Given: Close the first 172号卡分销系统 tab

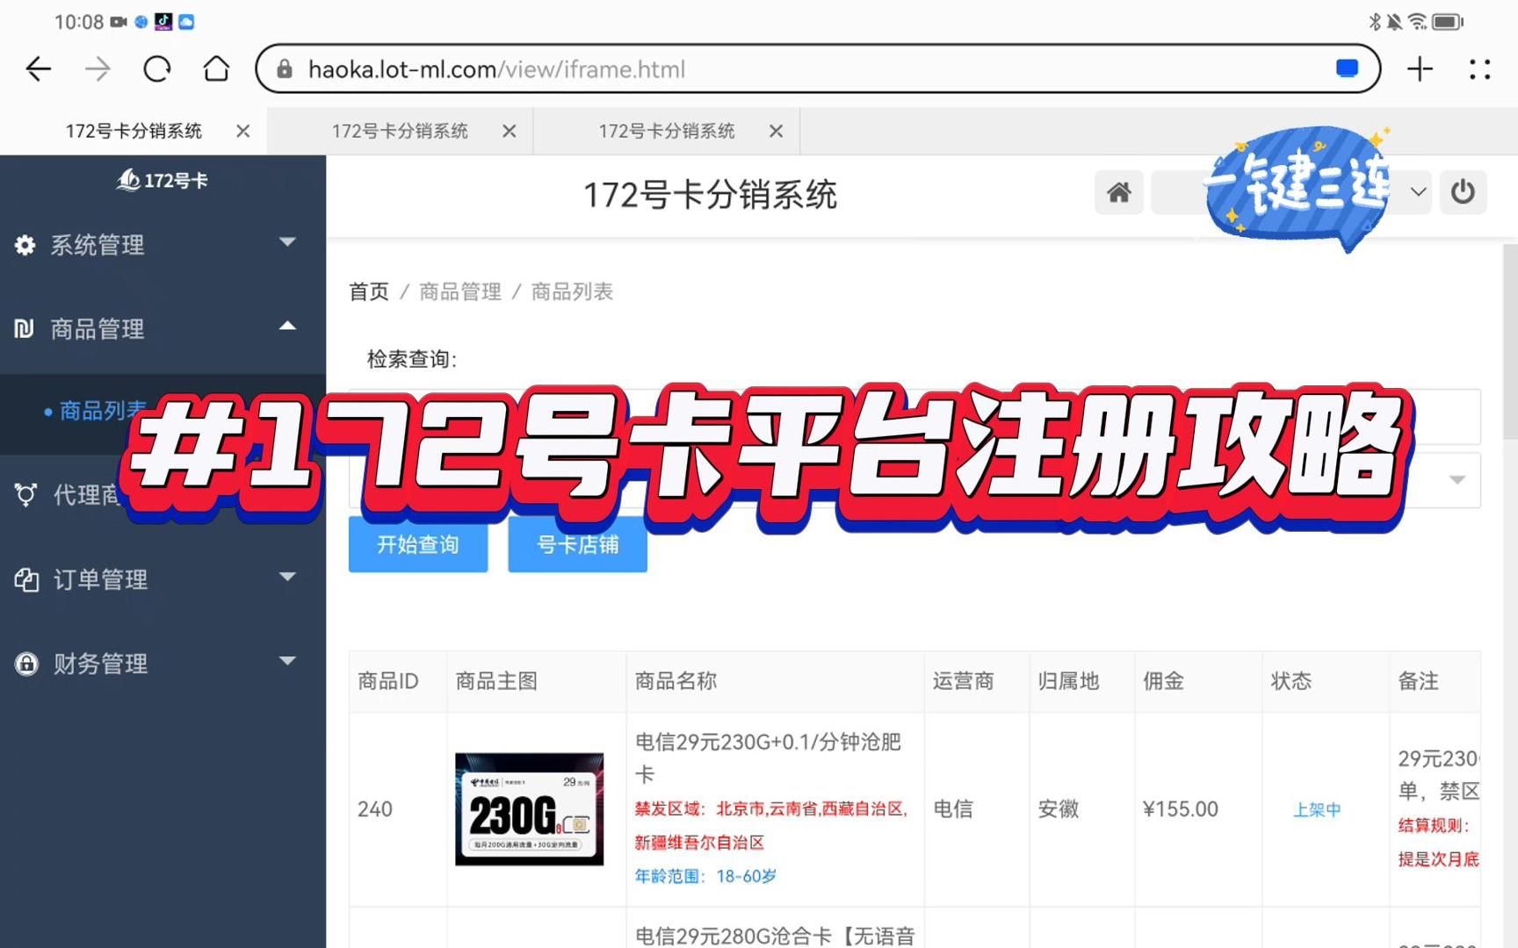Looking at the screenshot, I should point(243,131).
